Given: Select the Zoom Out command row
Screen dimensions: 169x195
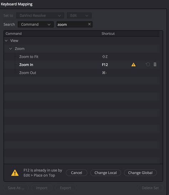Looking at the screenshot, I should tap(82, 73).
